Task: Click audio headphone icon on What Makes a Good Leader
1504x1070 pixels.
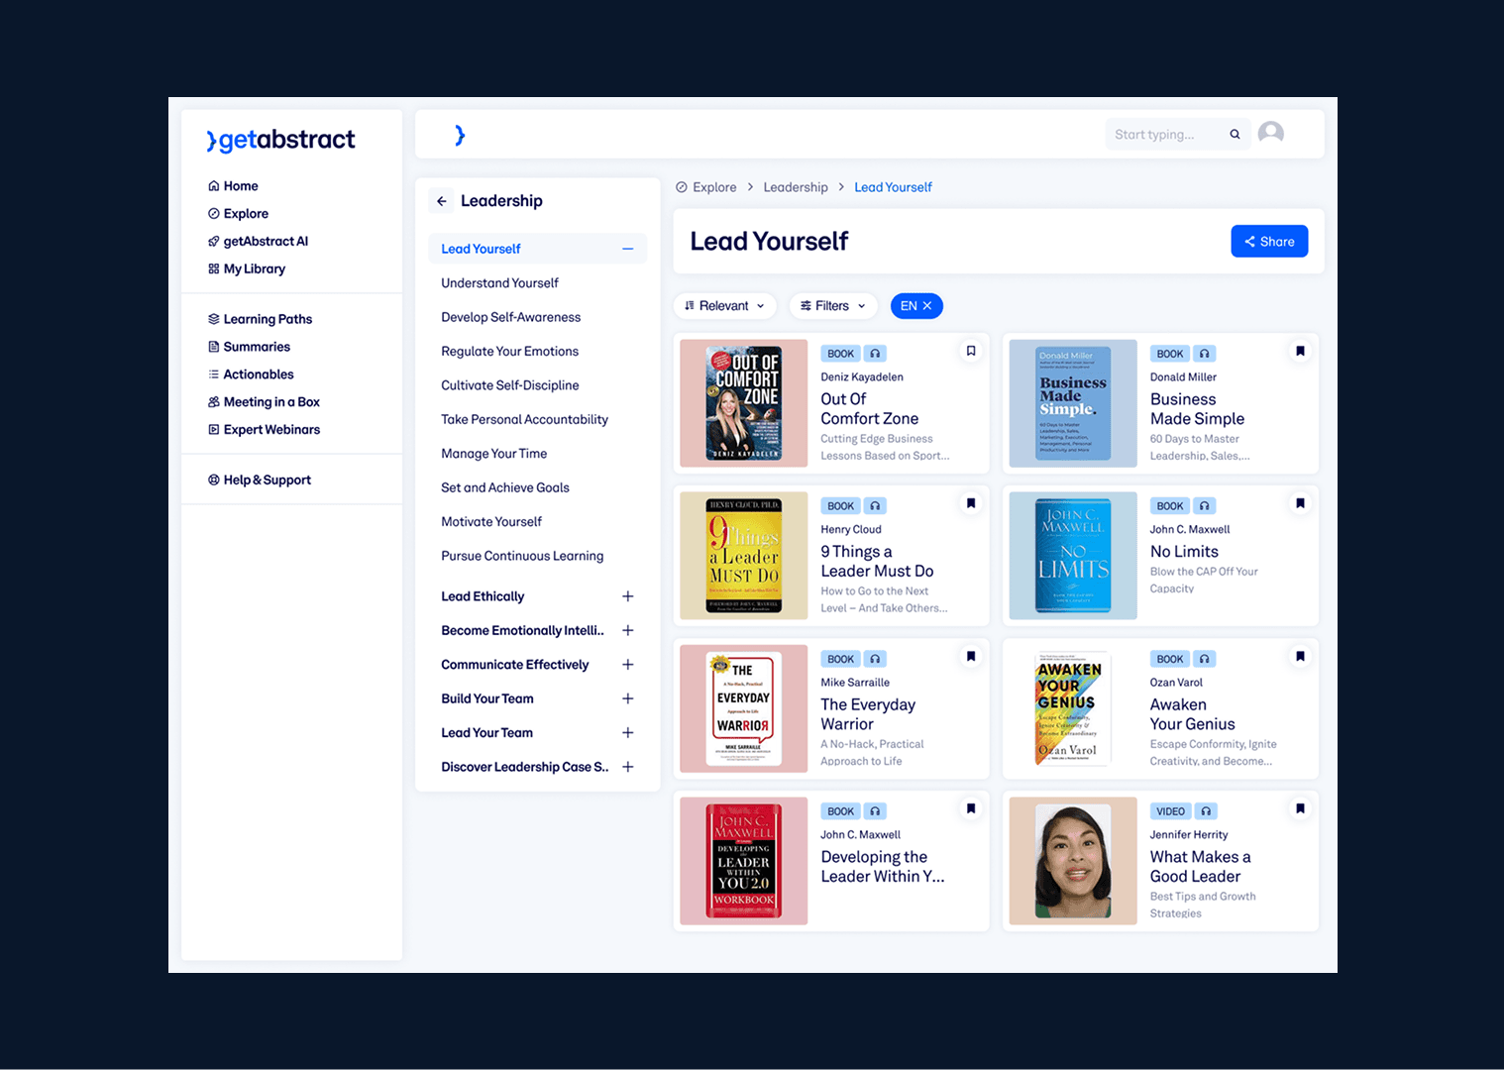Action: [x=1206, y=811]
